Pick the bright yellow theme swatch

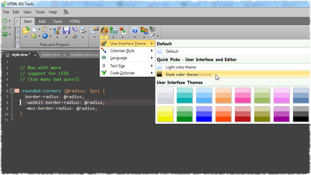pos(165,114)
